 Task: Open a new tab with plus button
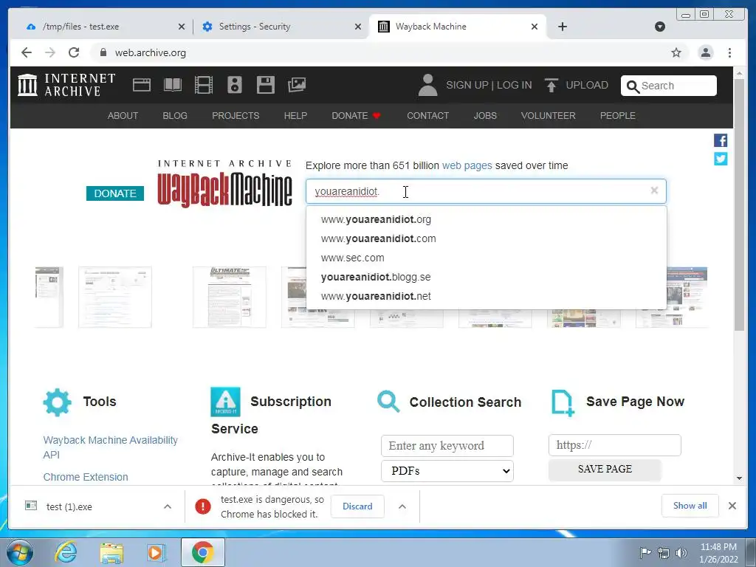point(562,27)
